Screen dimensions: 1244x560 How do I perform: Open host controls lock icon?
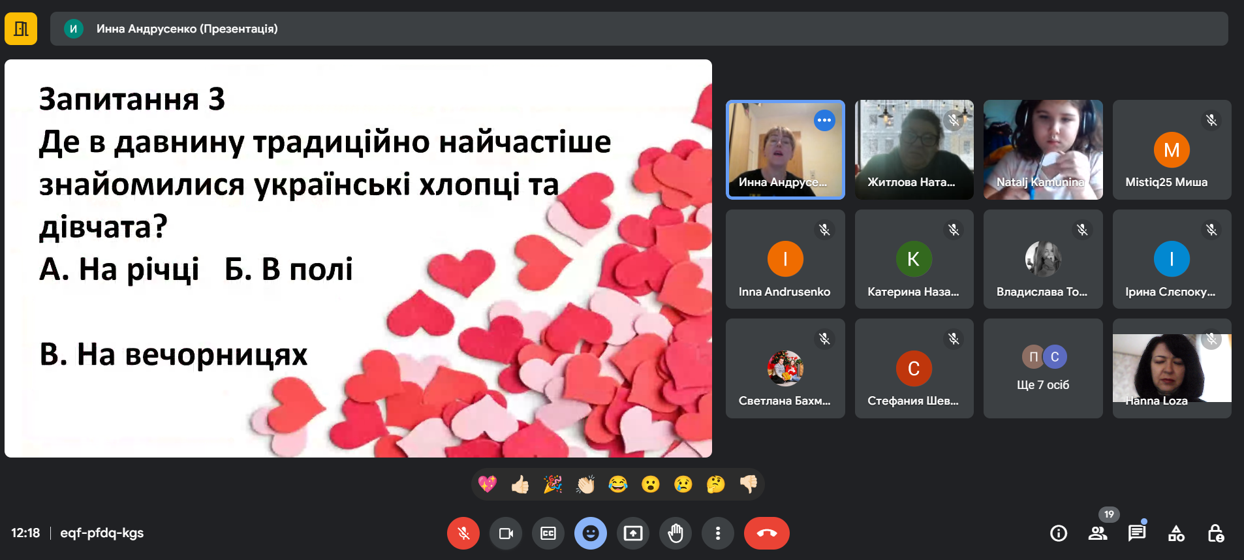click(x=1215, y=533)
